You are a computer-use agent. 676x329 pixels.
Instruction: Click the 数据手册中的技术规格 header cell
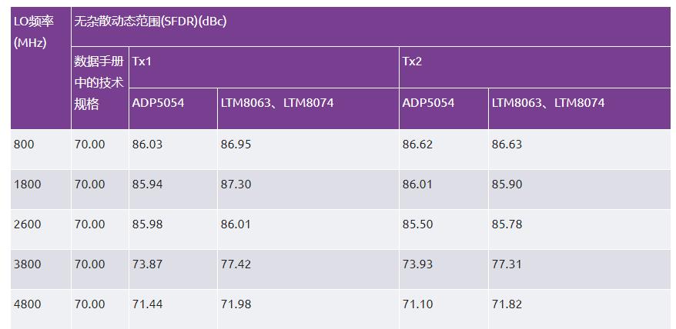[99, 82]
